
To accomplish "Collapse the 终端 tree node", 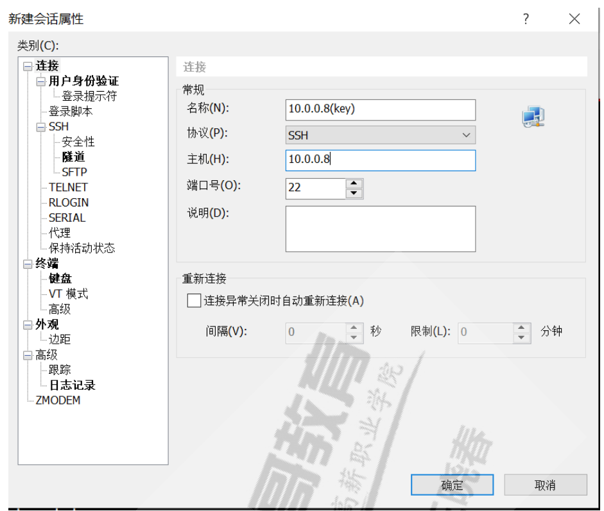I will point(28,264).
